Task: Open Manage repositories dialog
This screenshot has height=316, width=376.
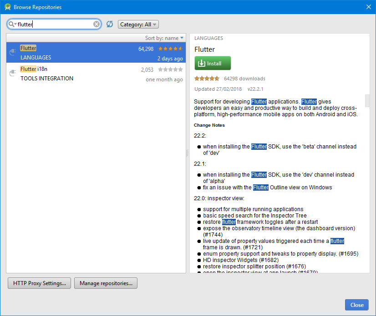Action: pyautogui.click(x=106, y=283)
